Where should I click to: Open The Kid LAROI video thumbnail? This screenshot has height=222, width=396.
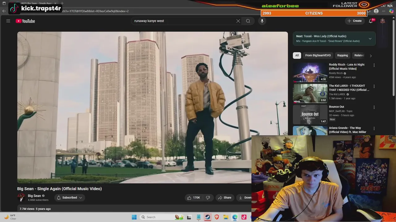(x=310, y=93)
